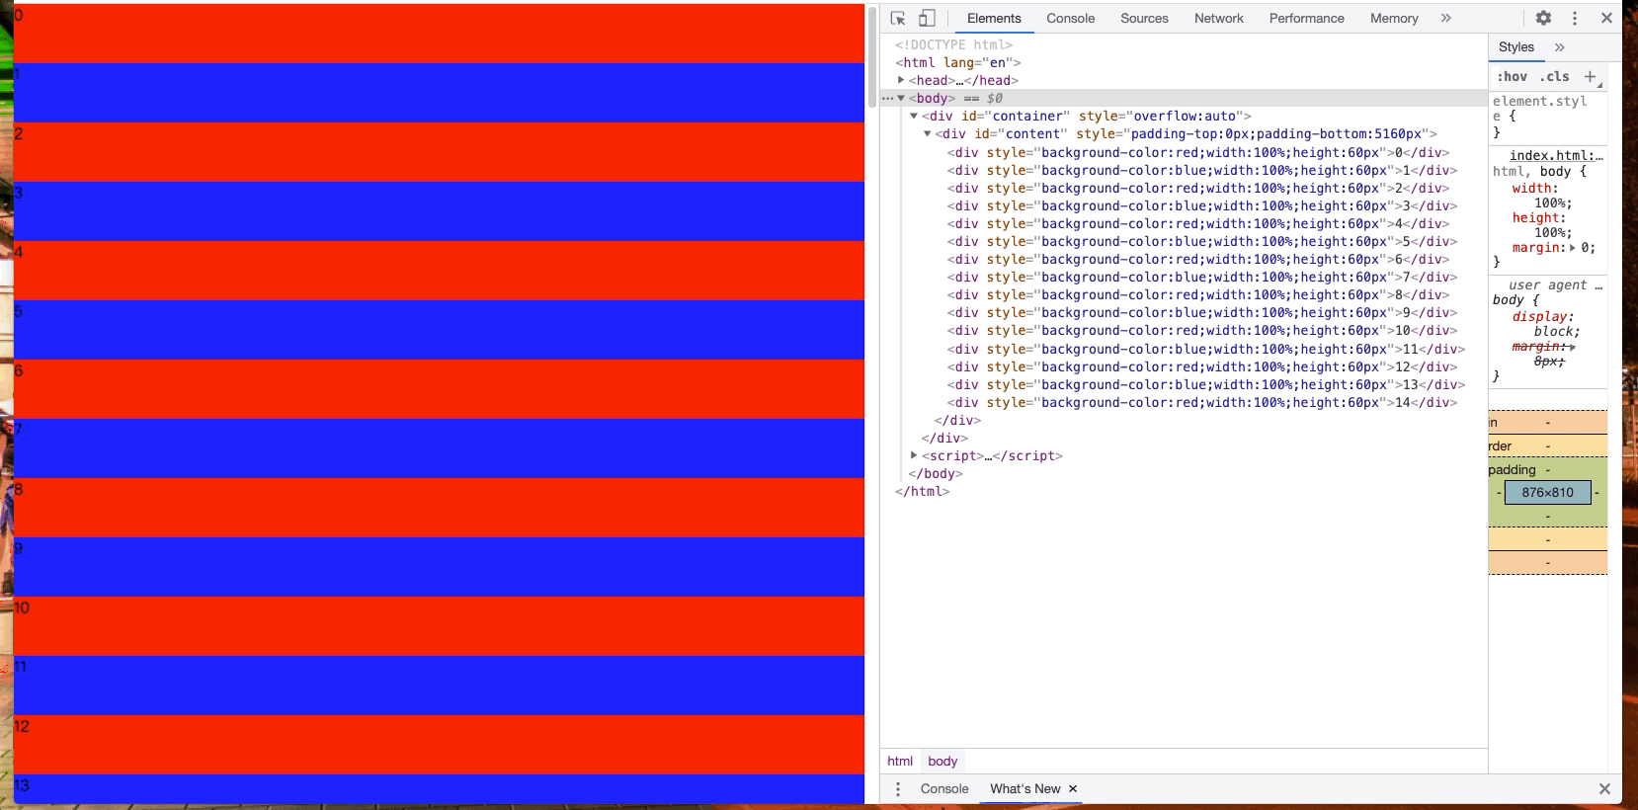The image size is (1638, 810).
Task: Select the closing </html> tag line
Action: pos(922,491)
